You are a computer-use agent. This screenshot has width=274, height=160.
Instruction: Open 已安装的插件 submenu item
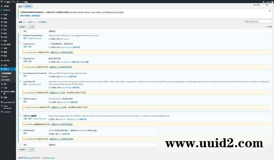pyautogui.click(x=6, y=73)
